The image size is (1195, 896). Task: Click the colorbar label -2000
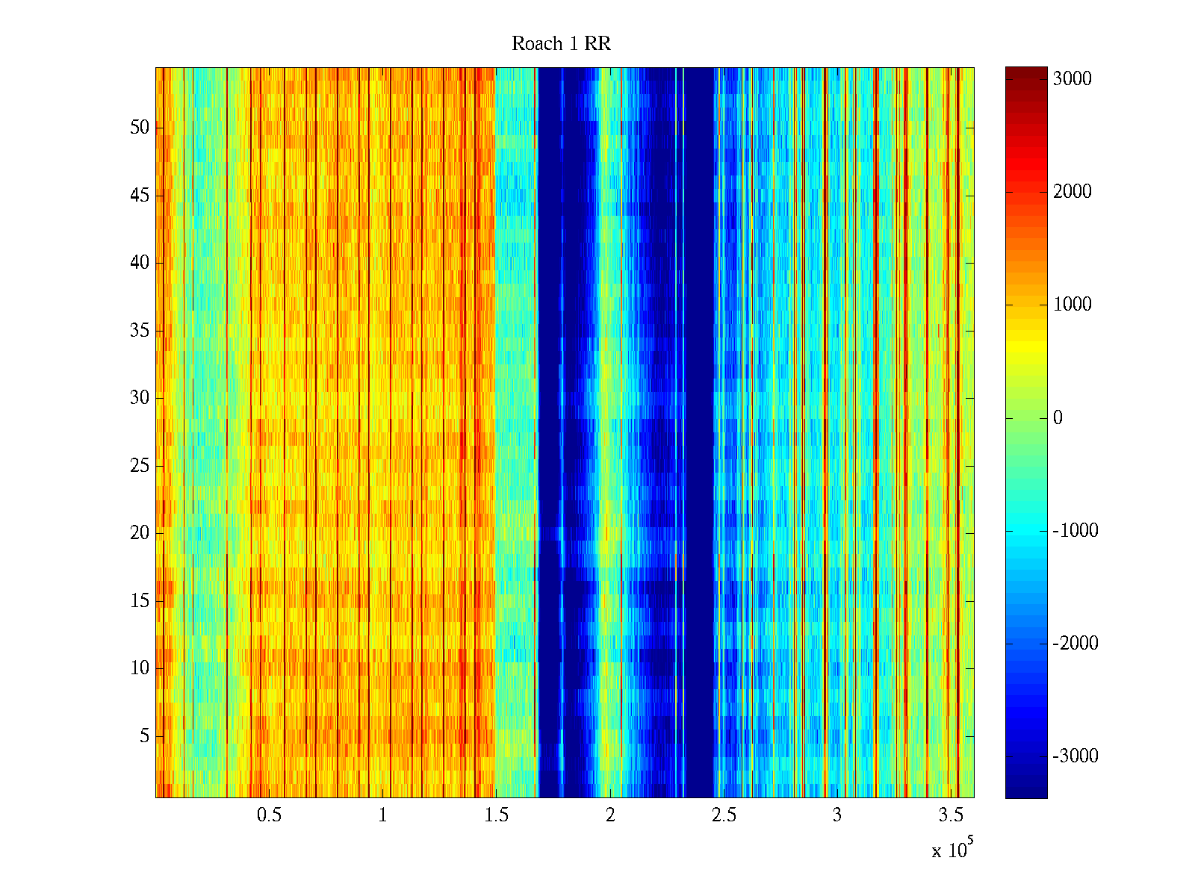coord(1075,644)
